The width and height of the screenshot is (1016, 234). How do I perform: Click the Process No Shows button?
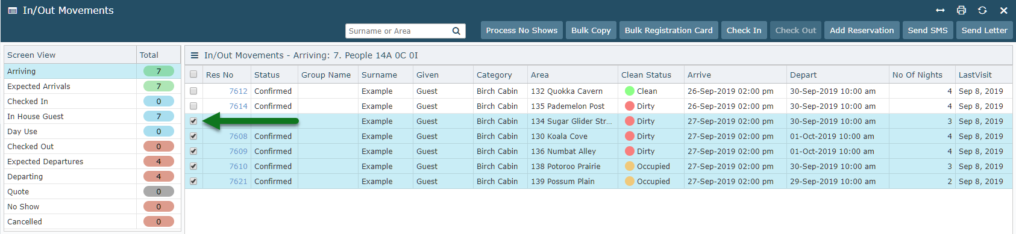[522, 30]
